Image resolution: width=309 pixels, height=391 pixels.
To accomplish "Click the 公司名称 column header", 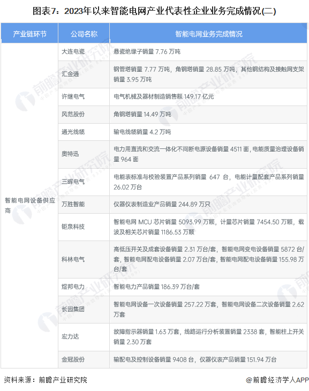I will (84, 33).
